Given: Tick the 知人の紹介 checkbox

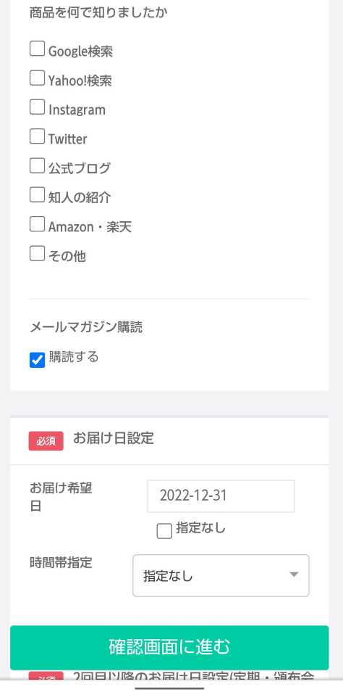Looking at the screenshot, I should (x=37, y=194).
